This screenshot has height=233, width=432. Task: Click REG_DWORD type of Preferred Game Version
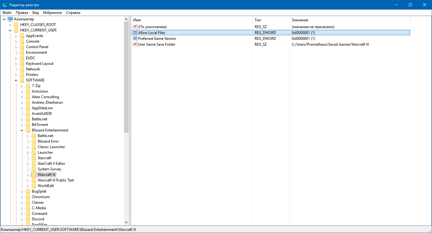point(265,39)
